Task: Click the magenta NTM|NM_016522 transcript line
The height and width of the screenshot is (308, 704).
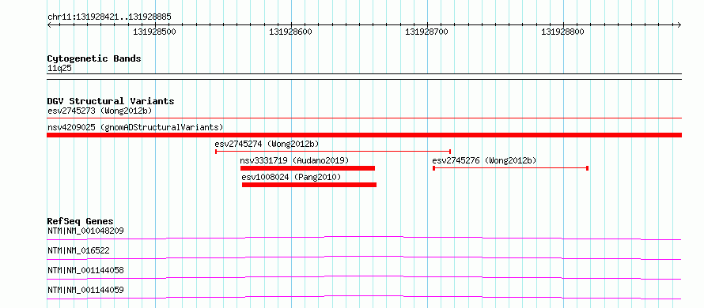Action: pos(364,257)
